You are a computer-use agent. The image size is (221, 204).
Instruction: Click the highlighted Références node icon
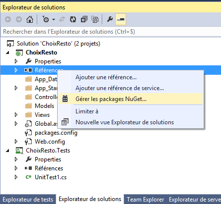point(28,70)
